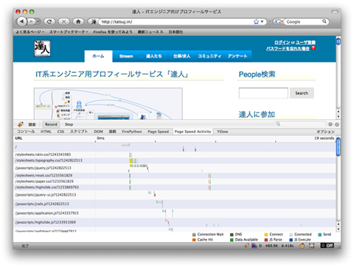
Task: Click the /stylesheets/typography.css yellow timeline bar
Action: coord(131,160)
